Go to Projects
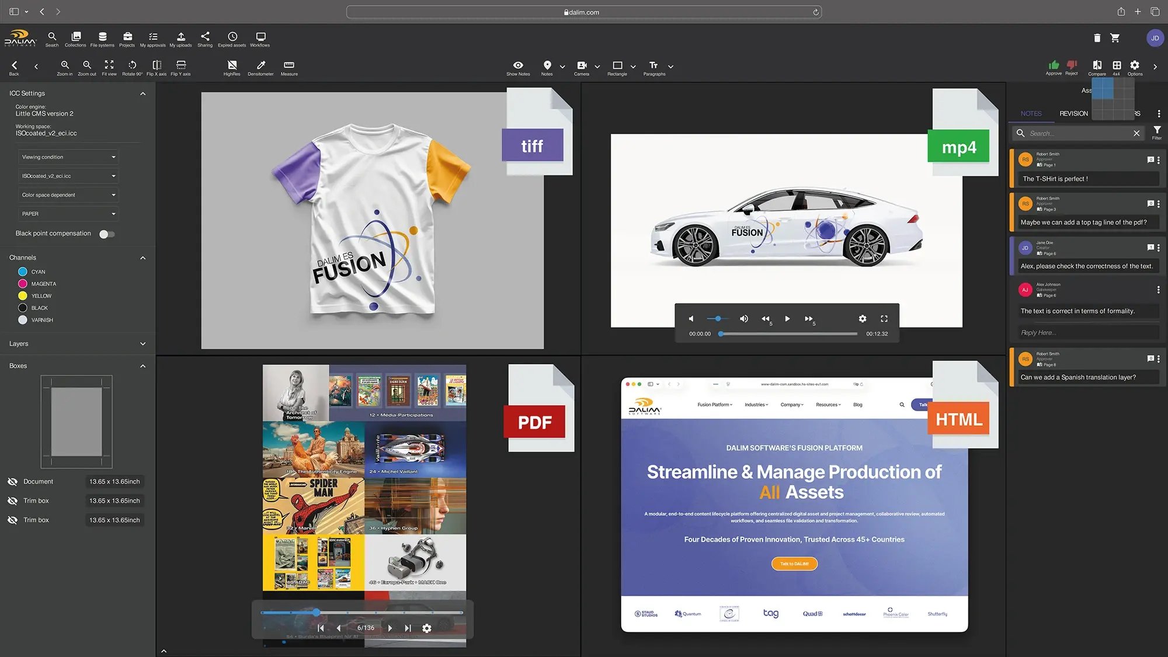This screenshot has height=657, width=1168. click(x=127, y=39)
